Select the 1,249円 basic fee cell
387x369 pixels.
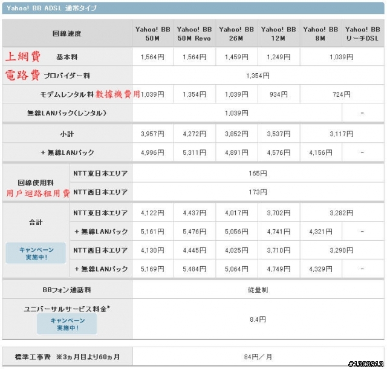tap(279, 57)
